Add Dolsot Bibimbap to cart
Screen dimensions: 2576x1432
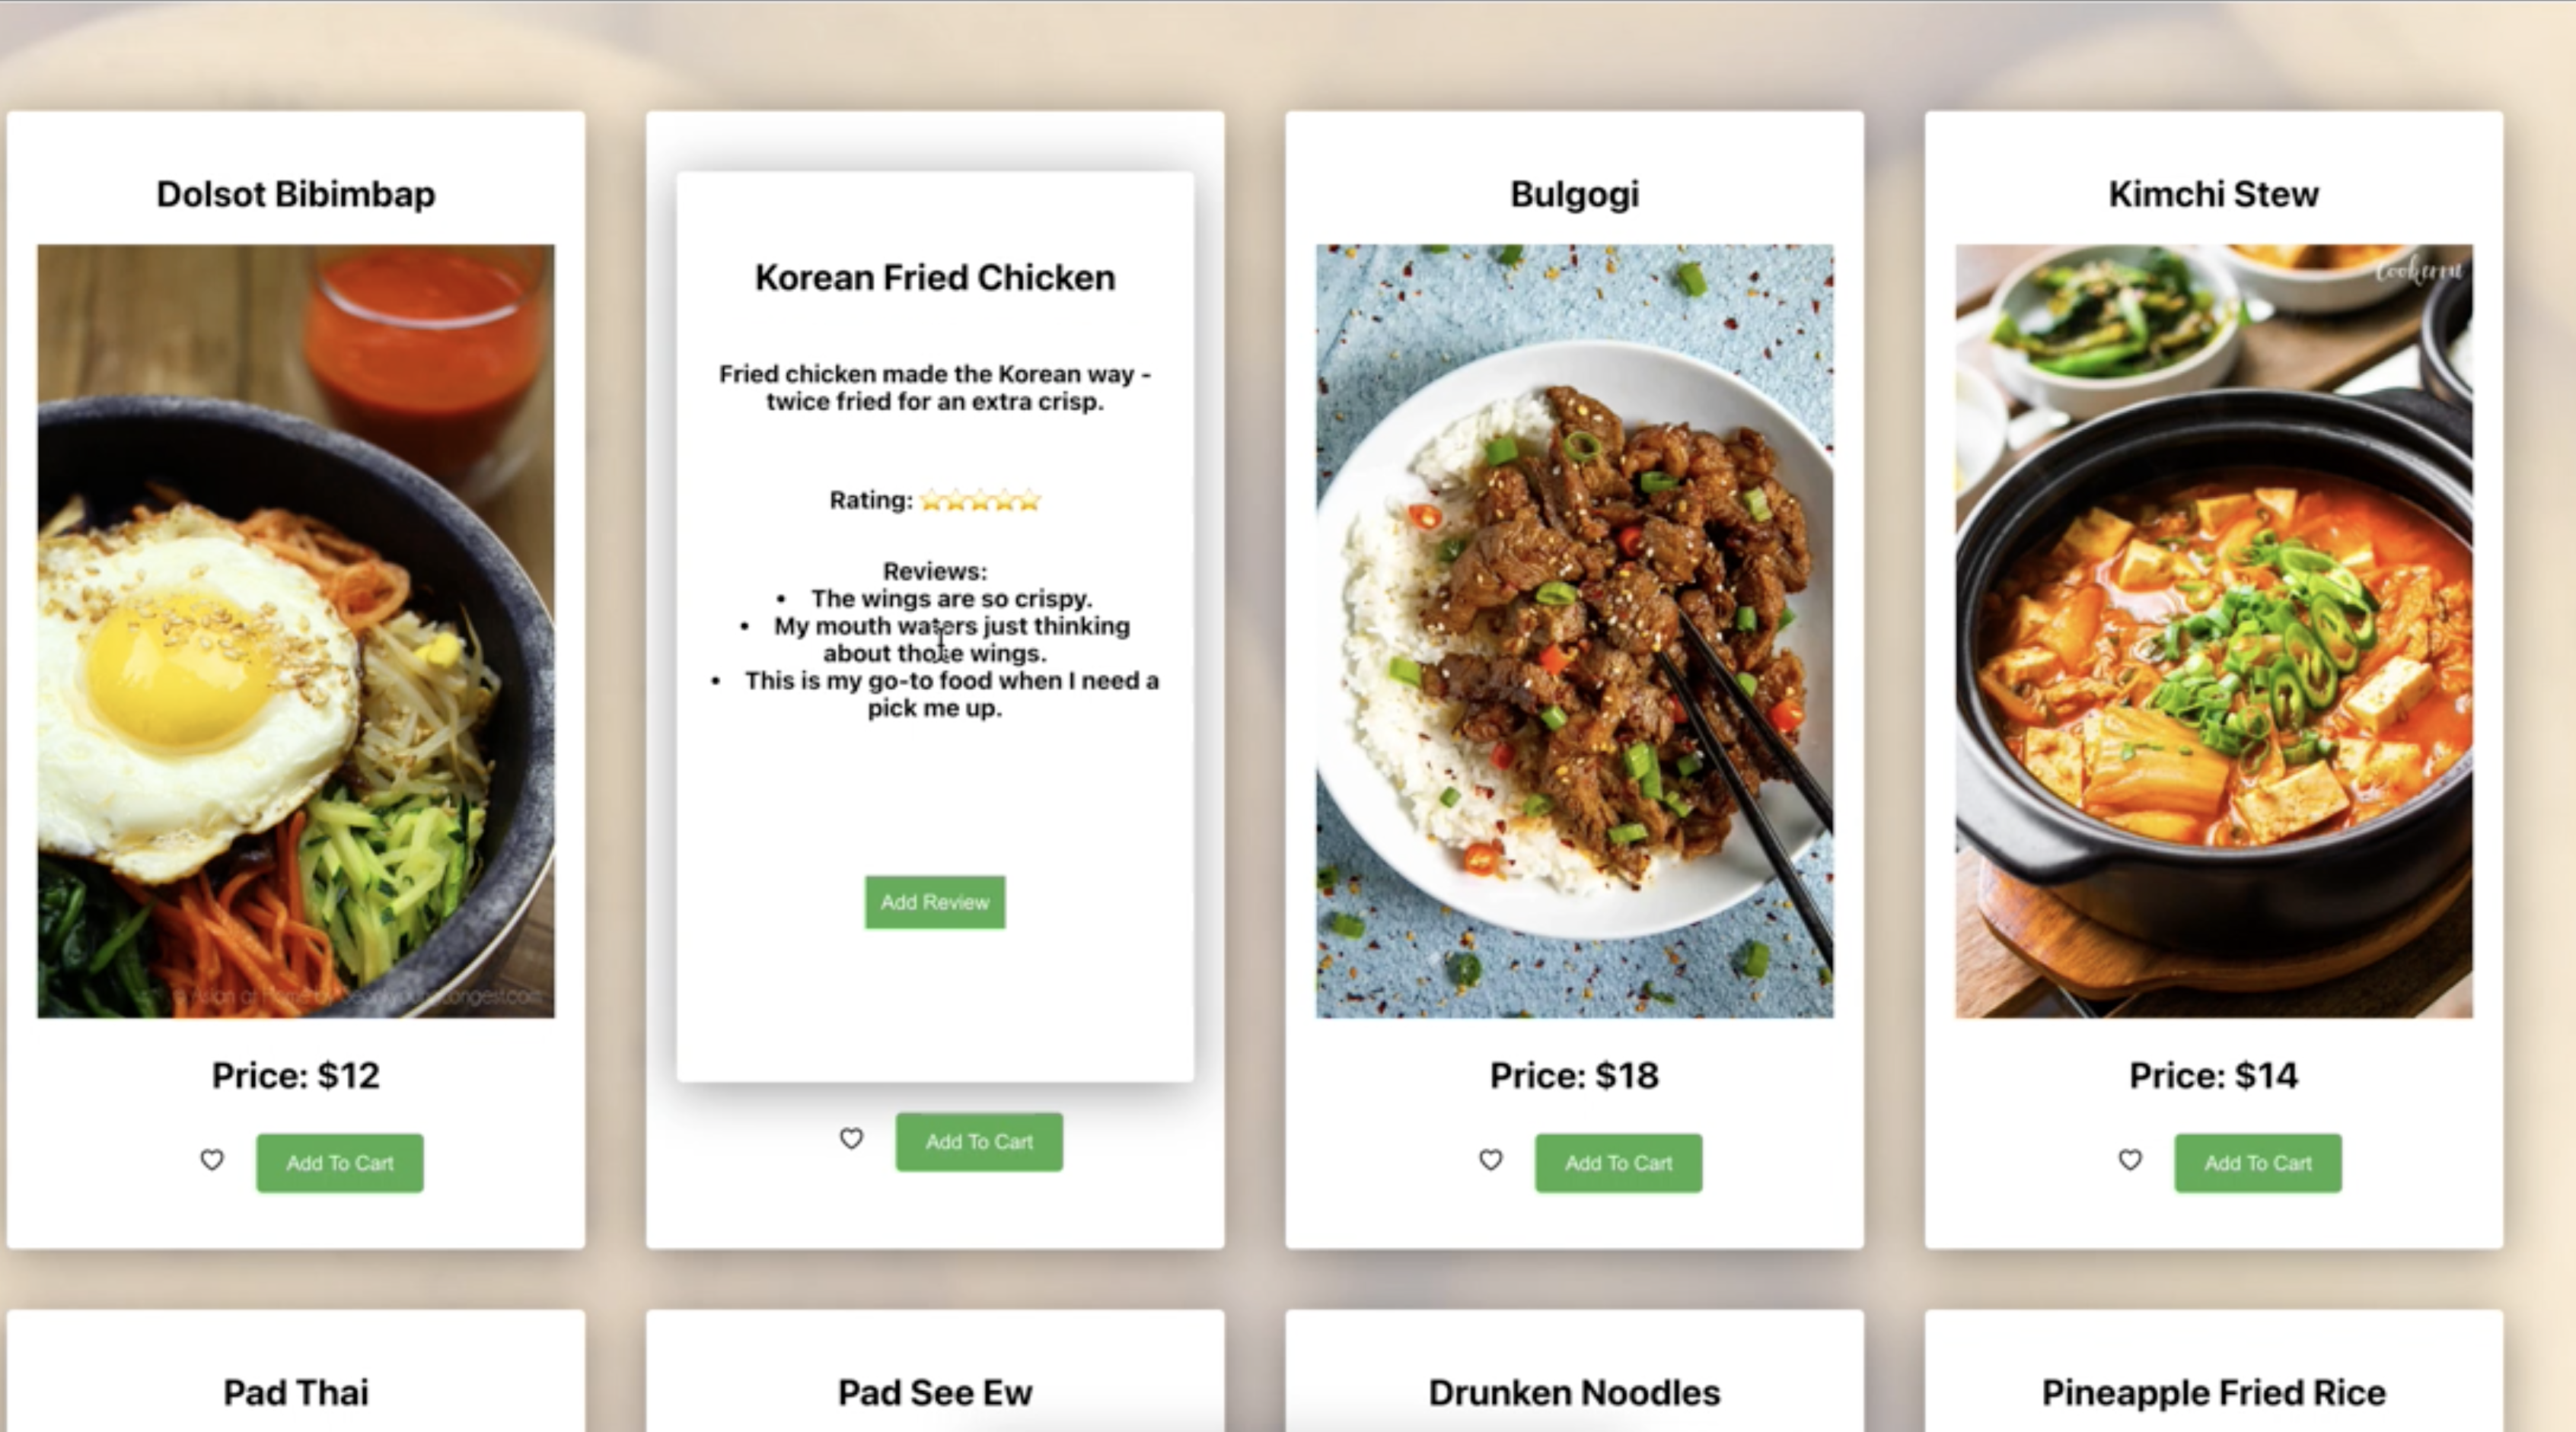tap(340, 1162)
